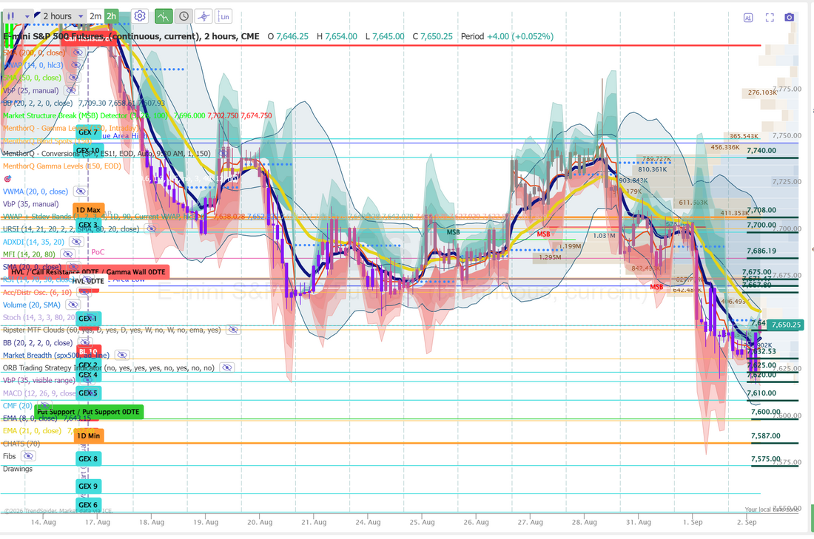Click the 7,650.25 current price tag
The height and width of the screenshot is (539, 814).
tap(785, 325)
